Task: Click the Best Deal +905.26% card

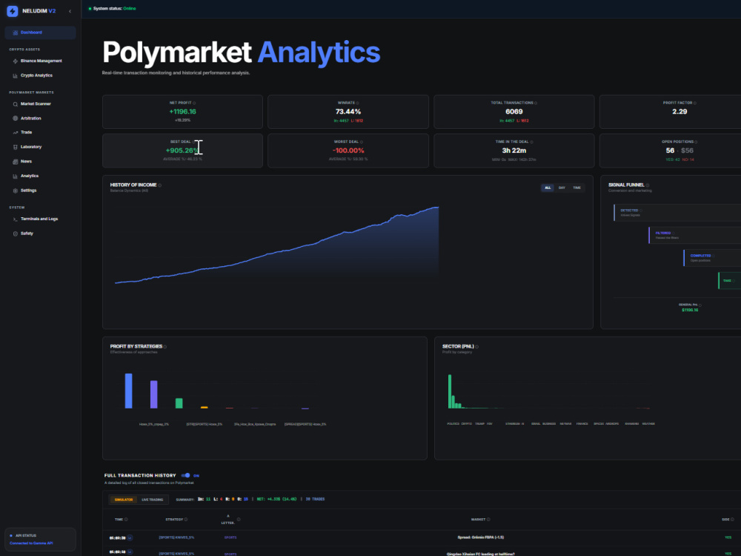Action: coord(182,150)
